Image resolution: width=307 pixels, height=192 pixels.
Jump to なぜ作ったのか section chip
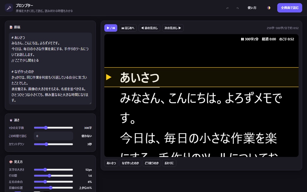pos(130,163)
